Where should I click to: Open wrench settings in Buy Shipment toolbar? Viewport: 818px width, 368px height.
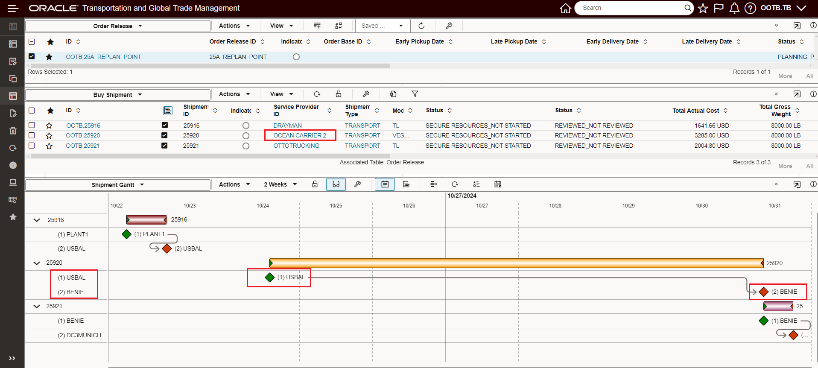366,94
